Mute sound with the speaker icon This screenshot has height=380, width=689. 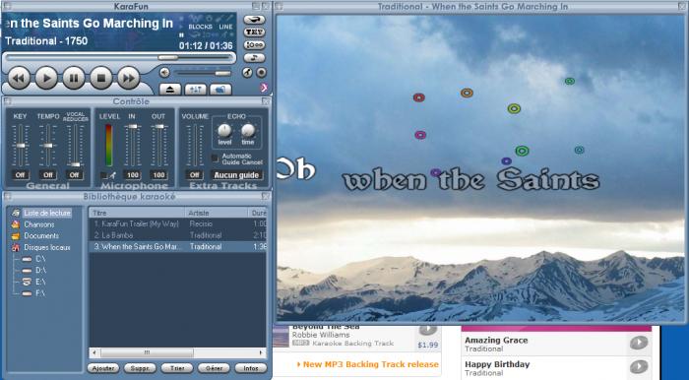(164, 73)
